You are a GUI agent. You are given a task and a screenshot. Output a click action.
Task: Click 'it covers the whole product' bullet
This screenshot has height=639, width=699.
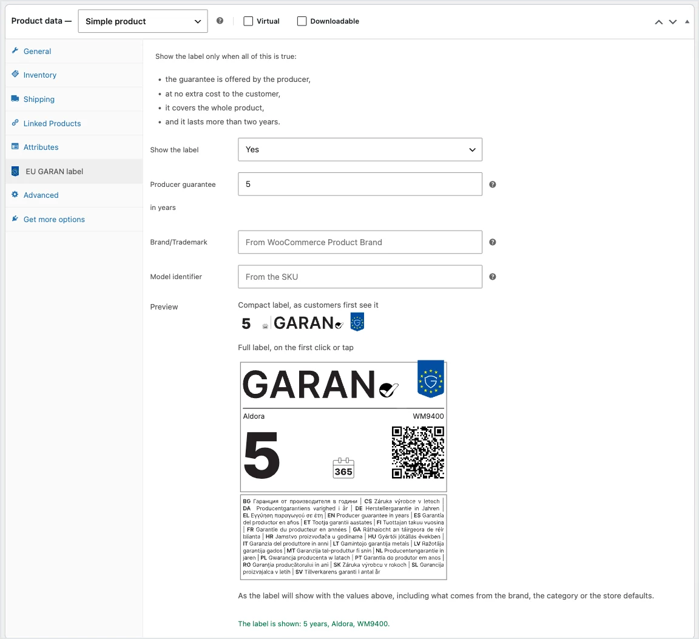(x=214, y=107)
